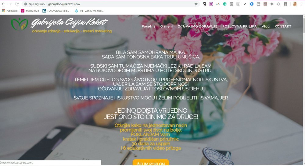Viewport: 305px width, 166px height.
Task: Open the Aplikacije apps shortcut
Action: click(x=10, y=11)
